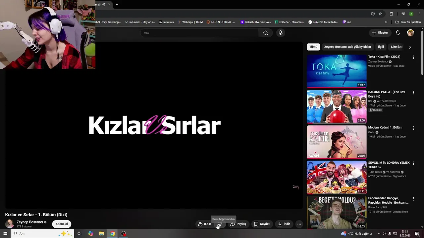Open Kakashi Oversize Sw... bookmark
This screenshot has width=424, height=238.
(x=255, y=22)
